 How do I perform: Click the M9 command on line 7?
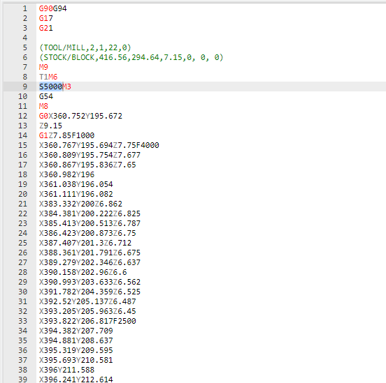43,67
